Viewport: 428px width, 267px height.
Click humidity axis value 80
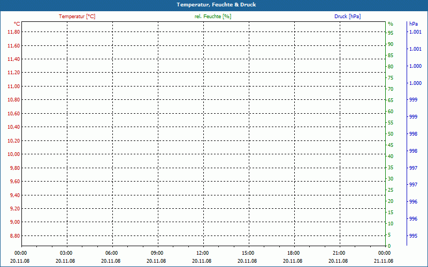(391, 66)
